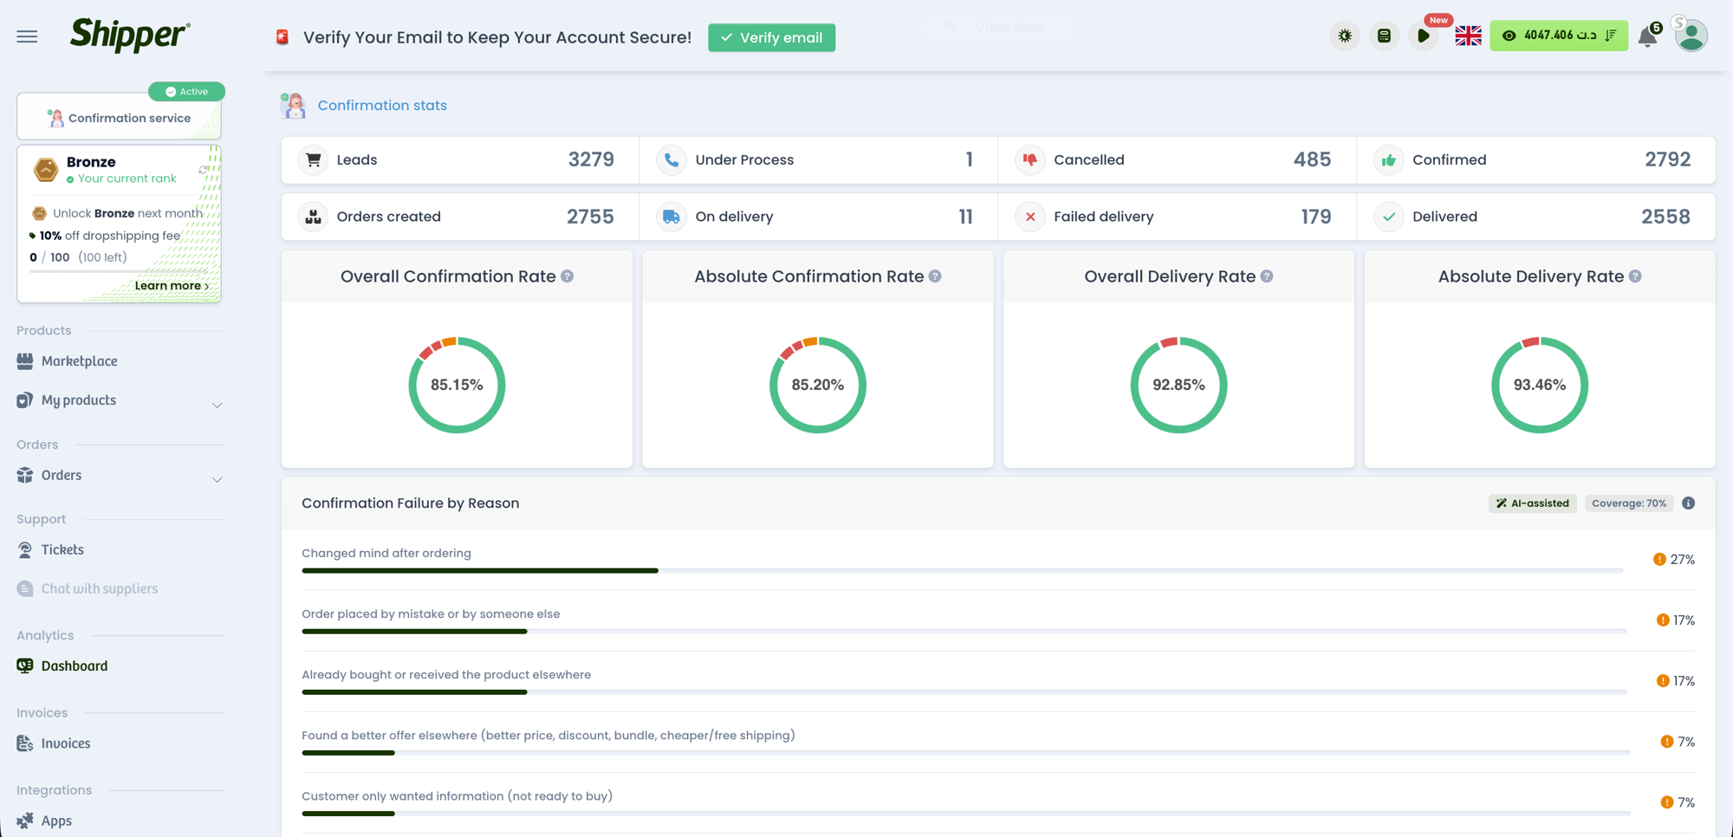Select the Confirmation stats tab
Viewport: 1733px width, 837px height.
point(382,105)
